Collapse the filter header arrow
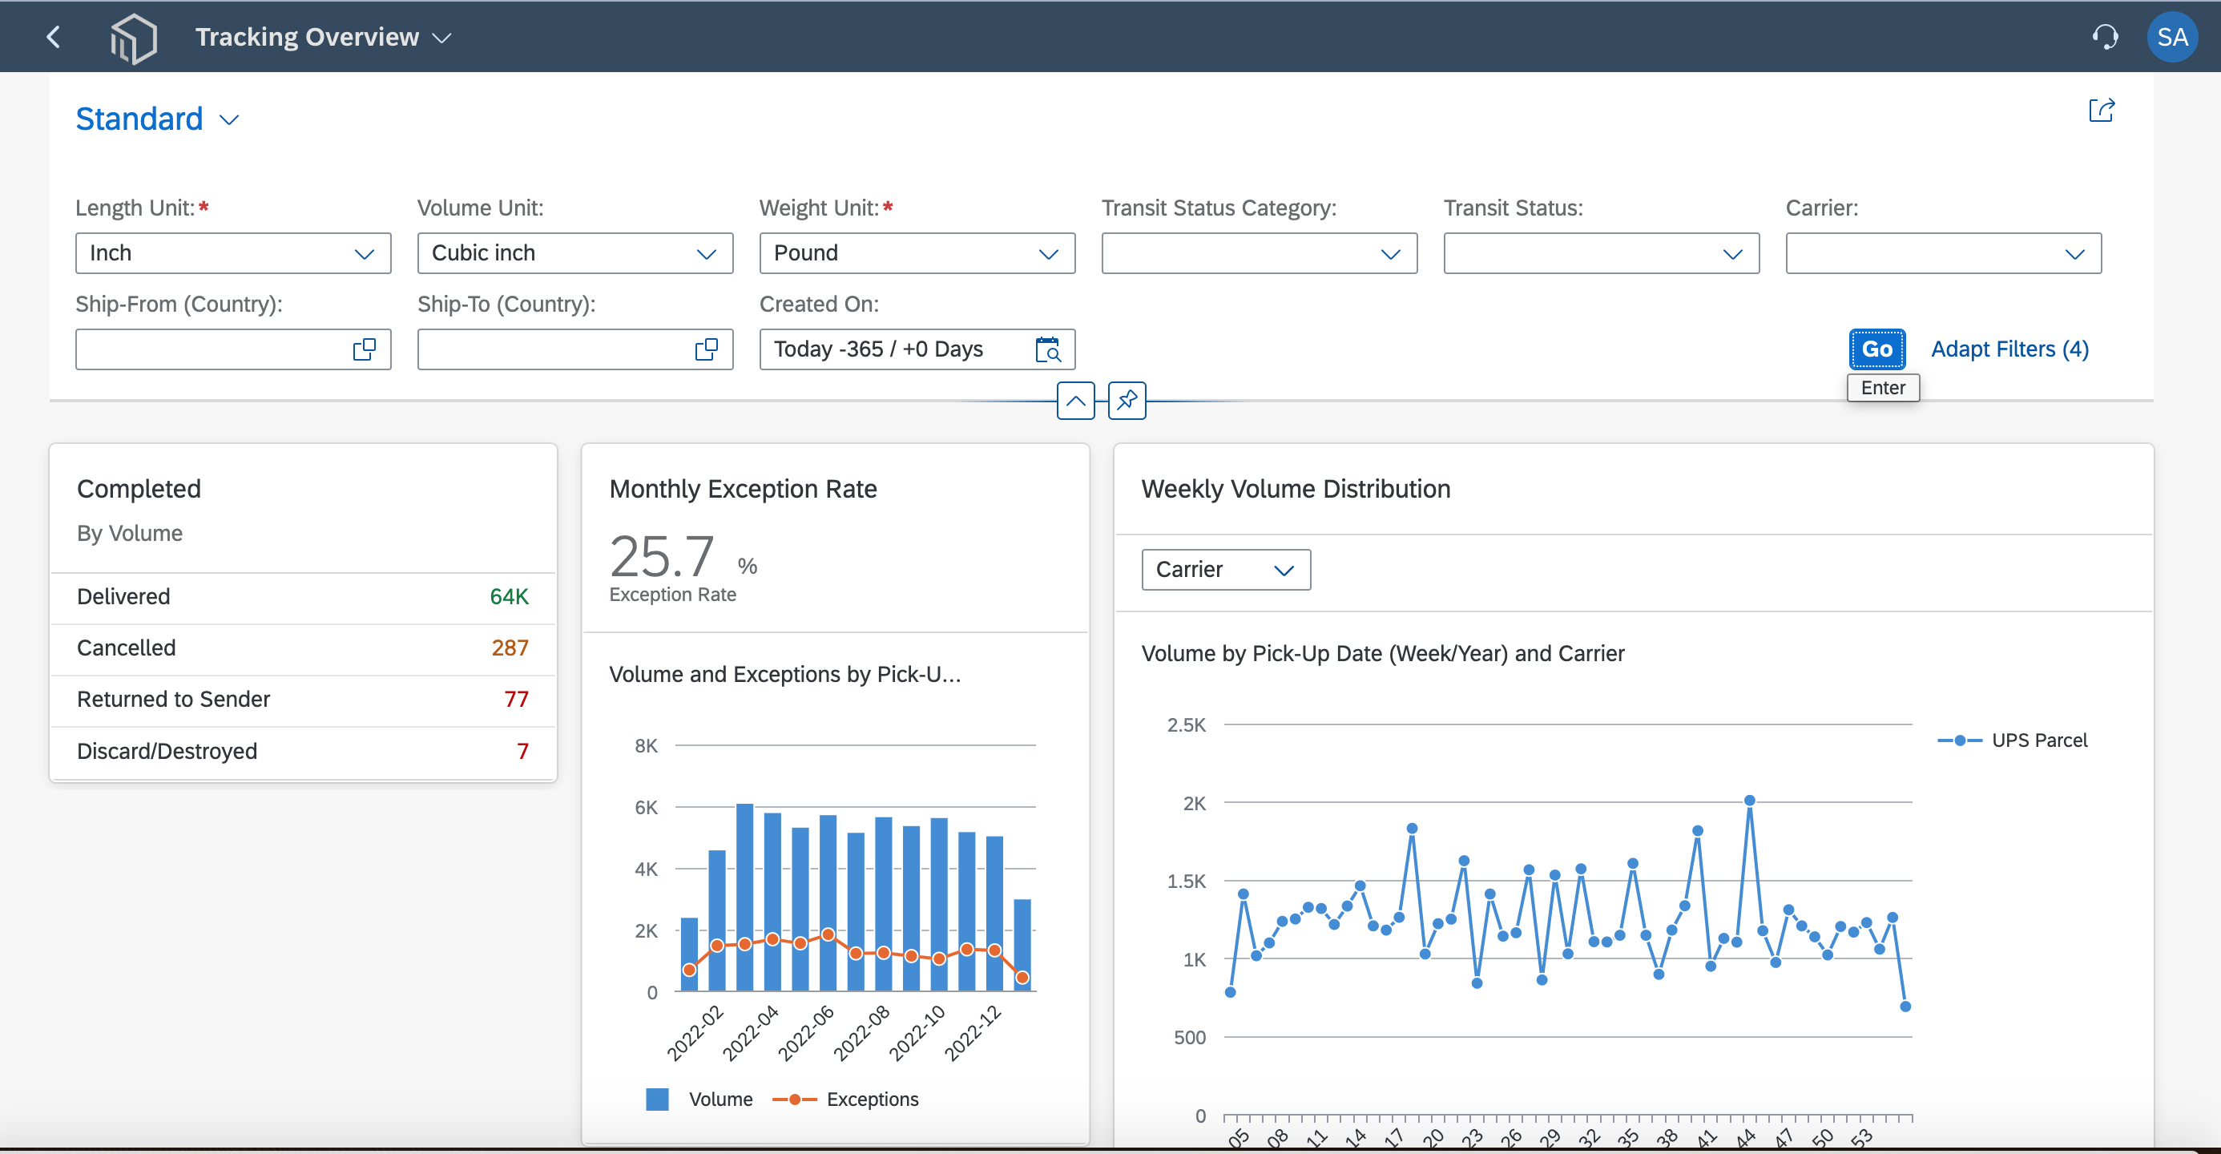Image resolution: width=2221 pixels, height=1154 pixels. [x=1076, y=401]
